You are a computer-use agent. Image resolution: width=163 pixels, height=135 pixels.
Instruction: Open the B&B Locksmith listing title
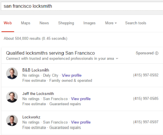[x=36, y=70]
